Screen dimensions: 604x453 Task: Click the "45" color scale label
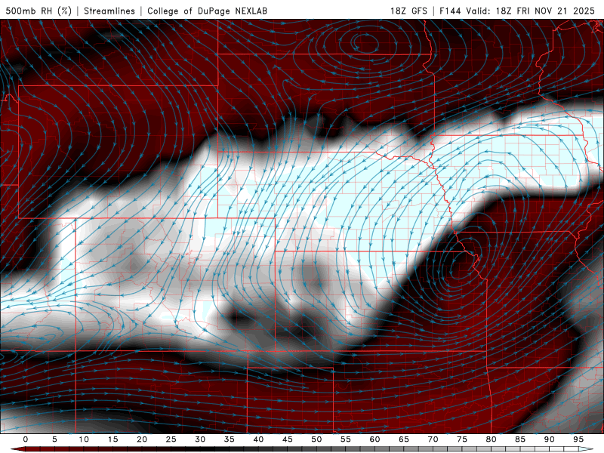(287, 439)
